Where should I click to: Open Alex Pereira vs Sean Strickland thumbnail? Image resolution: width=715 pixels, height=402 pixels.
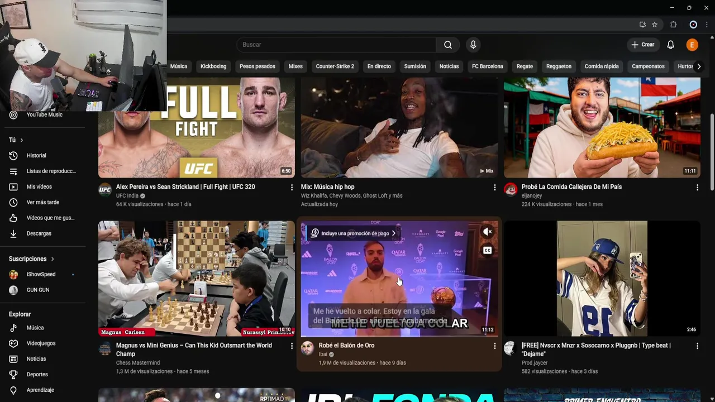point(197,127)
